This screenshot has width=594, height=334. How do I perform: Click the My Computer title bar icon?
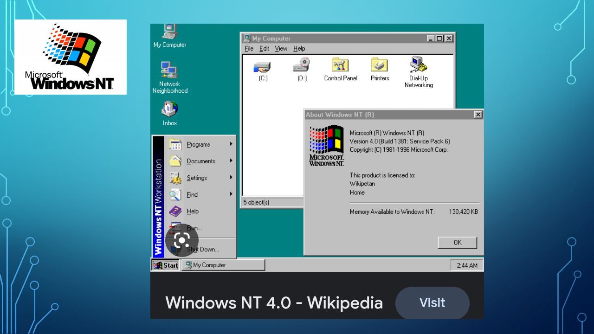point(247,39)
